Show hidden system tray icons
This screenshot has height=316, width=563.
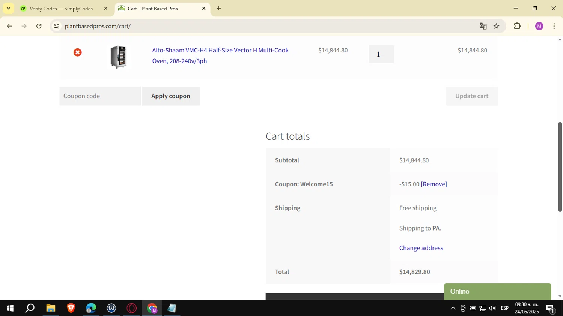tap(453, 308)
